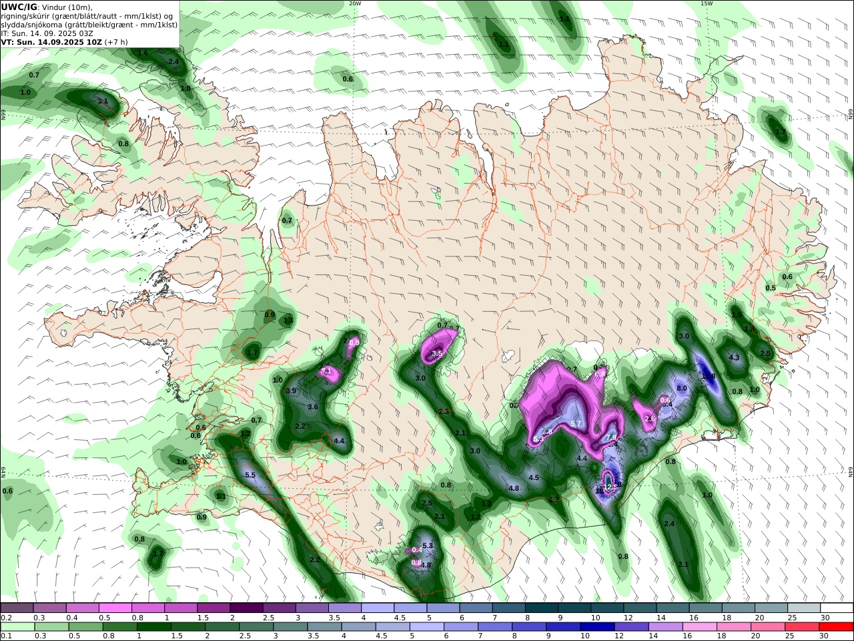The image size is (854, 641).
Task: Click the 5.3 rainfall value on the map
Action: pos(428,546)
